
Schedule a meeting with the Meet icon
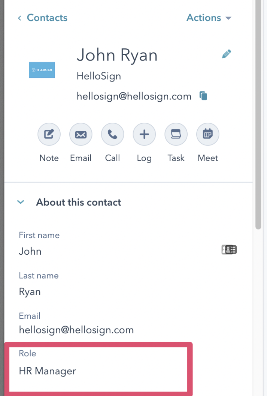click(208, 134)
